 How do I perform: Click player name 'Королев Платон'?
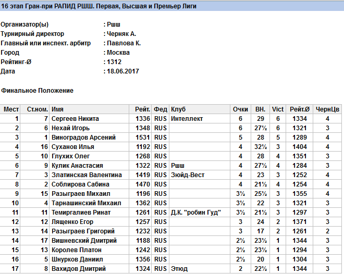(77, 250)
